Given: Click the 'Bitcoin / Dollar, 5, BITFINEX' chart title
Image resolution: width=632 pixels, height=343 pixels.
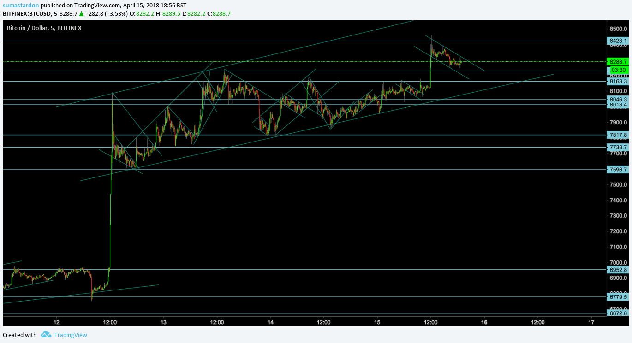Looking at the screenshot, I should (44, 28).
